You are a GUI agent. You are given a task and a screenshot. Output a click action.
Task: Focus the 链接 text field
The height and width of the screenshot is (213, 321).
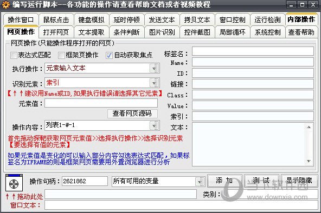coord(253,84)
